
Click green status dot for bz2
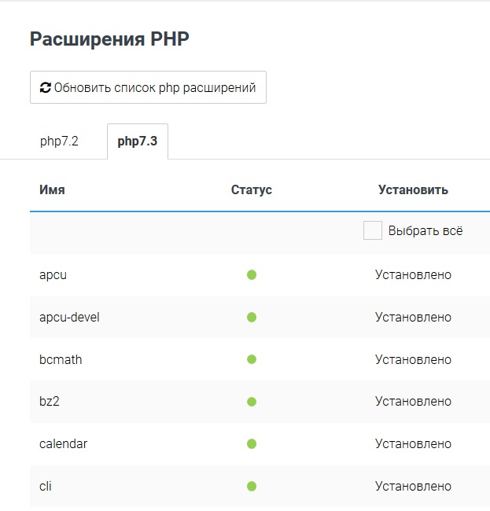point(252,402)
